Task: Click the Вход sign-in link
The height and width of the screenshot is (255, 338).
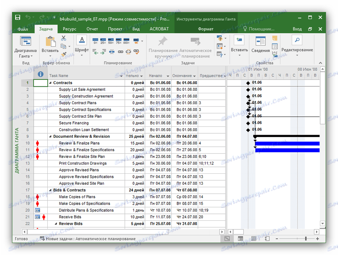Action: pos(297,29)
